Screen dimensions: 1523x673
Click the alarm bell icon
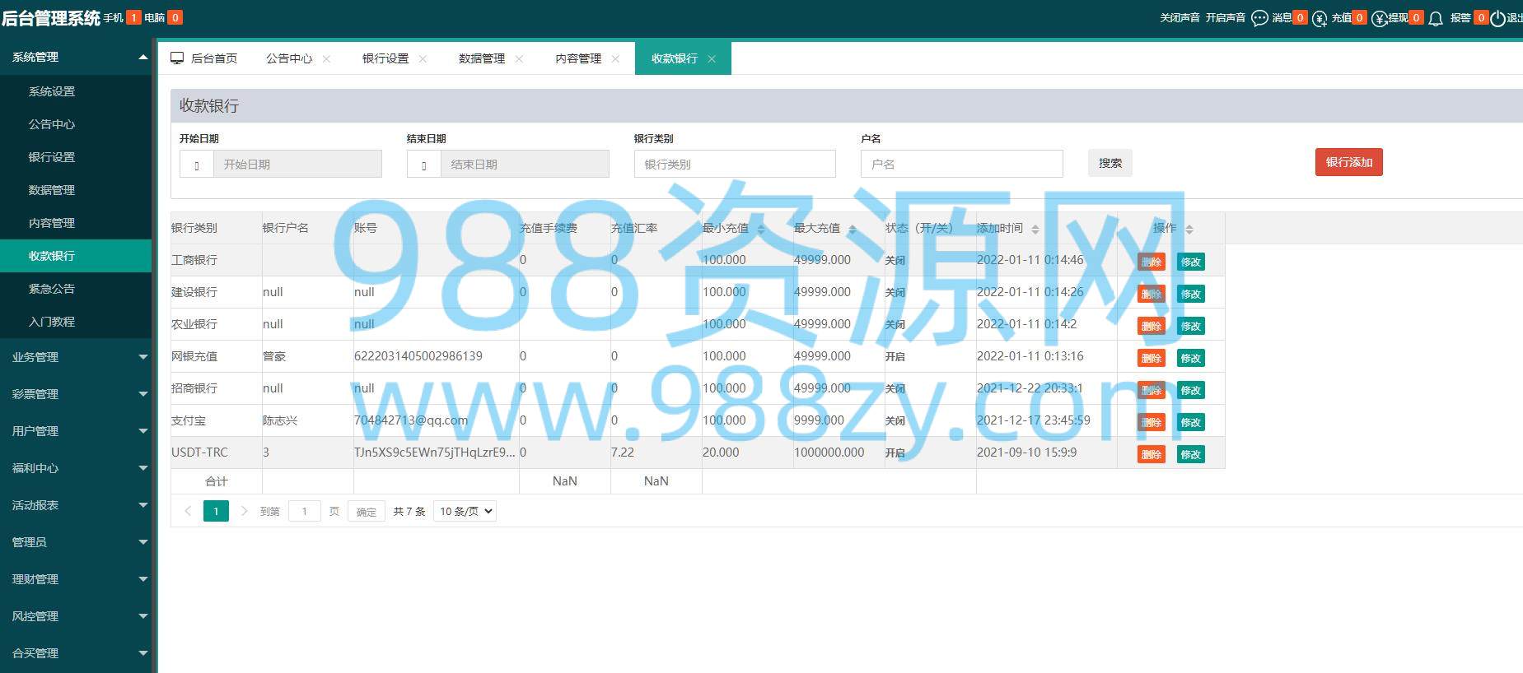1436,18
